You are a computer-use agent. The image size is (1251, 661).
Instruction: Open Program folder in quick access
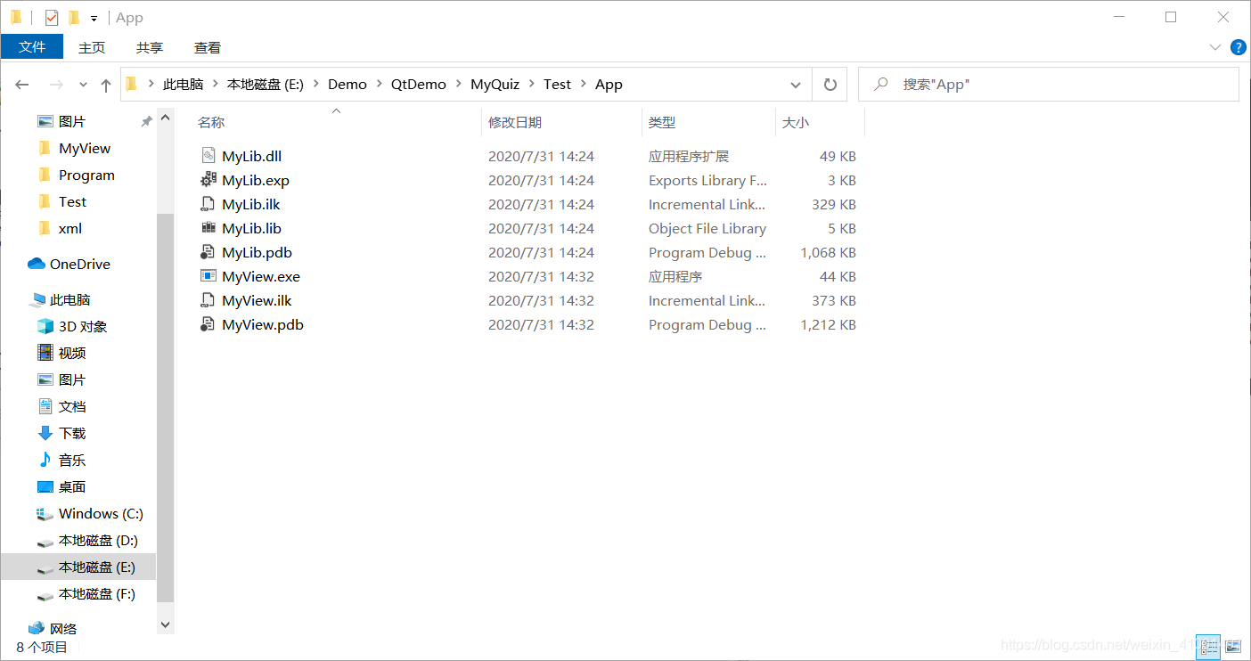click(76, 175)
